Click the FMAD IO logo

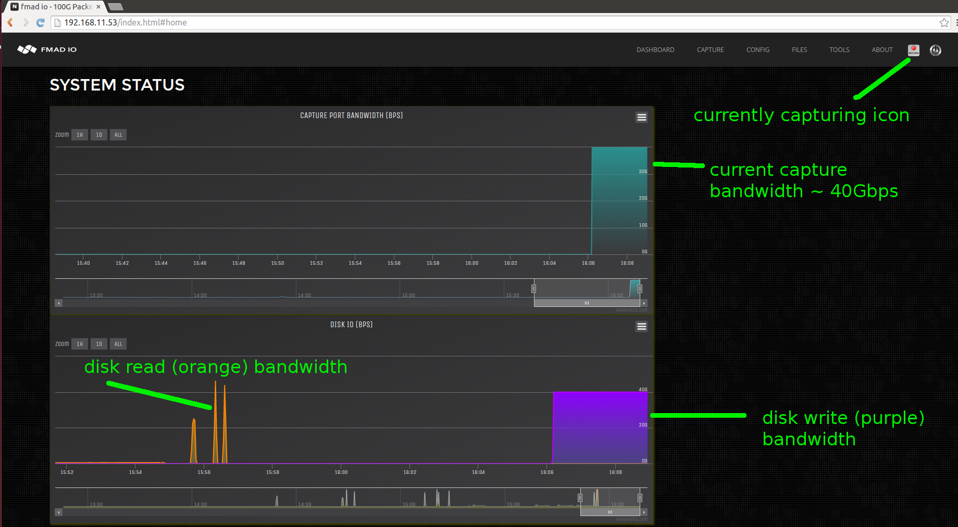47,49
